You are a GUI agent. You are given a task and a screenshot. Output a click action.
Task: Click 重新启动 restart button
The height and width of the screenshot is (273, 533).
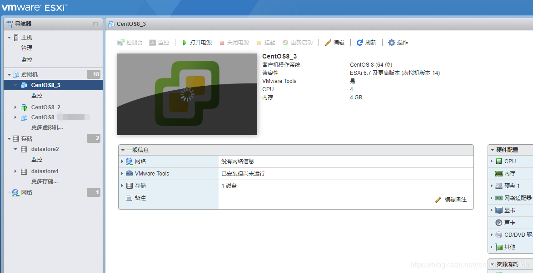pos(297,42)
